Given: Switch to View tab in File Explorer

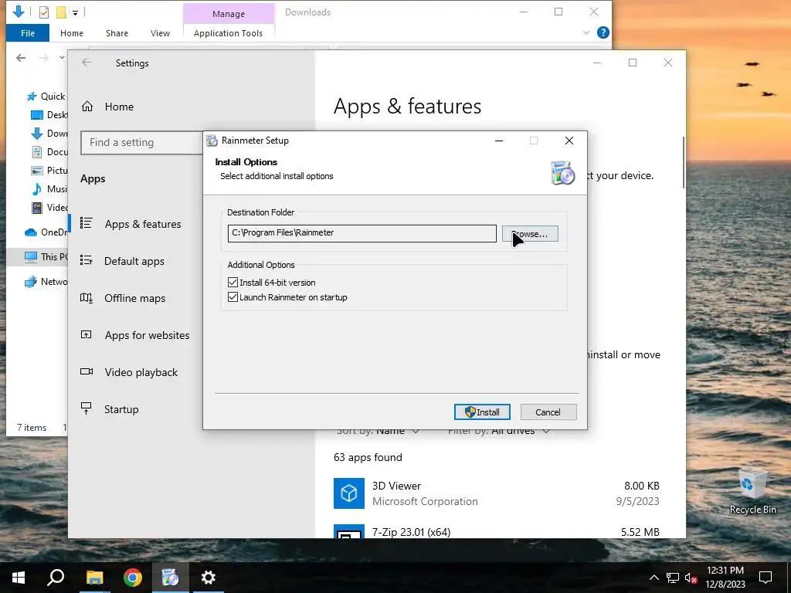Looking at the screenshot, I should pyautogui.click(x=160, y=33).
